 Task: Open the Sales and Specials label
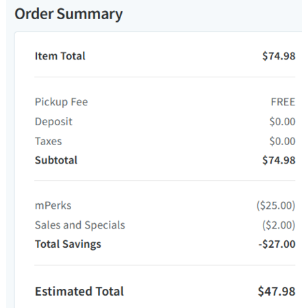80,225
